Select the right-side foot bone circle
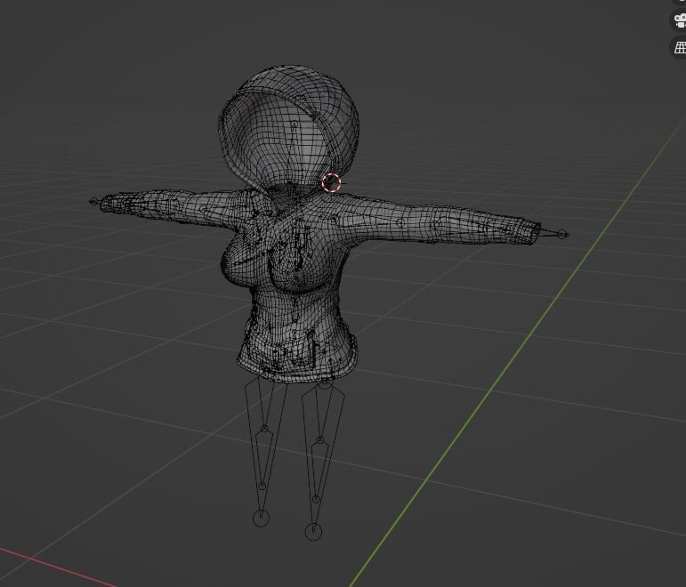Viewport: 686px width, 587px height. pyautogui.click(x=313, y=532)
